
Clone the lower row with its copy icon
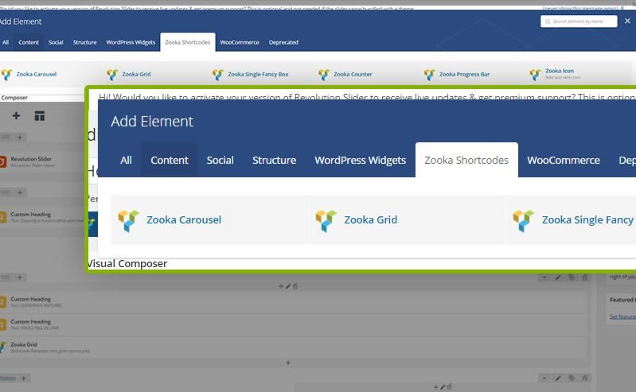coord(572,378)
